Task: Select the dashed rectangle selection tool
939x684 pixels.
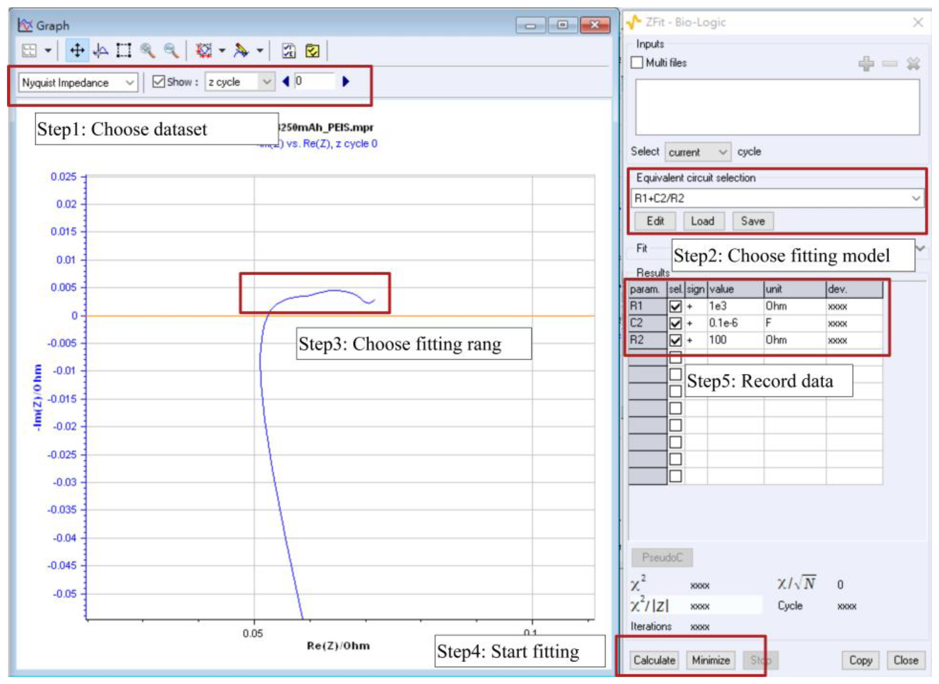Action: [124, 51]
